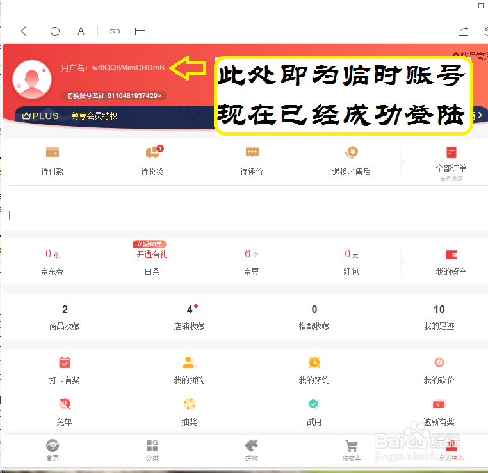Viewport: 488px width, 473px height.
Task: Open 我的资产 wallet icon
Action: [451, 255]
